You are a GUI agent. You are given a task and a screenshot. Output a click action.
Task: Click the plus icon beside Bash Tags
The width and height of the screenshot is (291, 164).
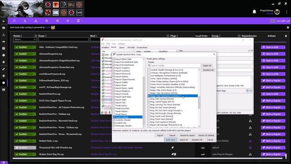pyautogui.click(x=247, y=91)
